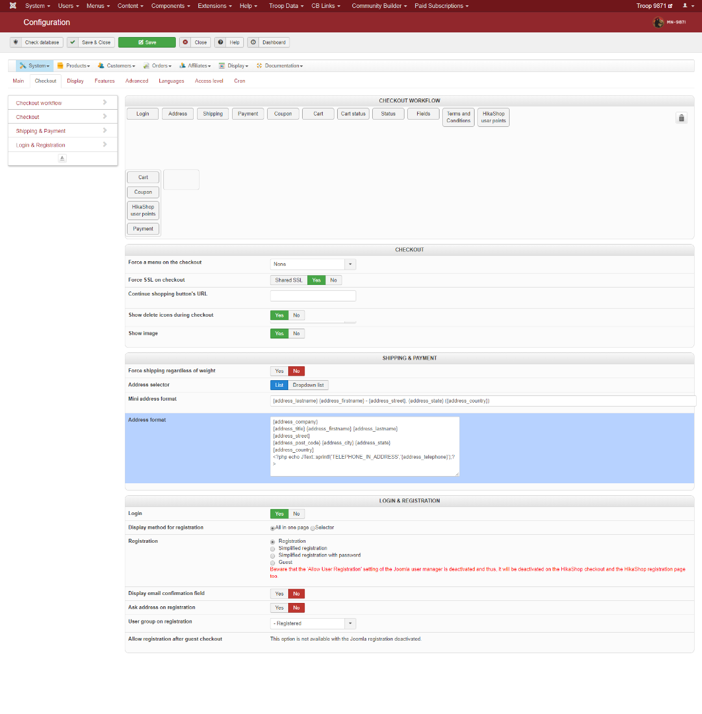Click the empty new step placeholder box
The image size is (702, 714).
(181, 180)
